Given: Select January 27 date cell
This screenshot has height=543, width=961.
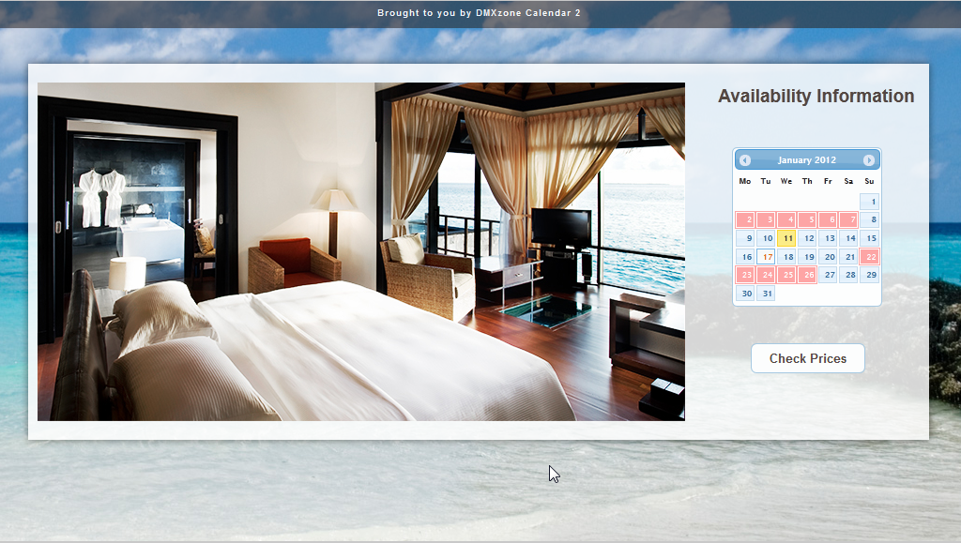Looking at the screenshot, I should pos(828,275).
